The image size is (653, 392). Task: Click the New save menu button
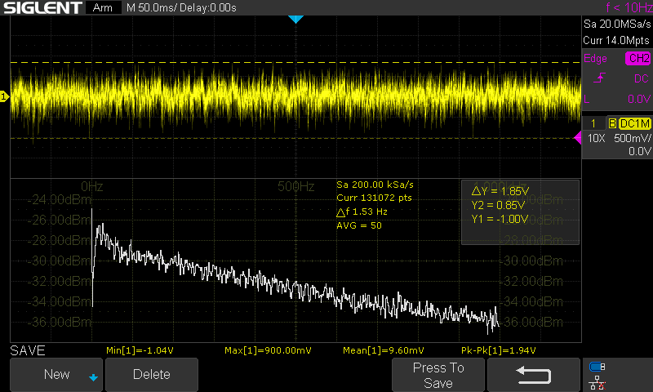[56, 375]
